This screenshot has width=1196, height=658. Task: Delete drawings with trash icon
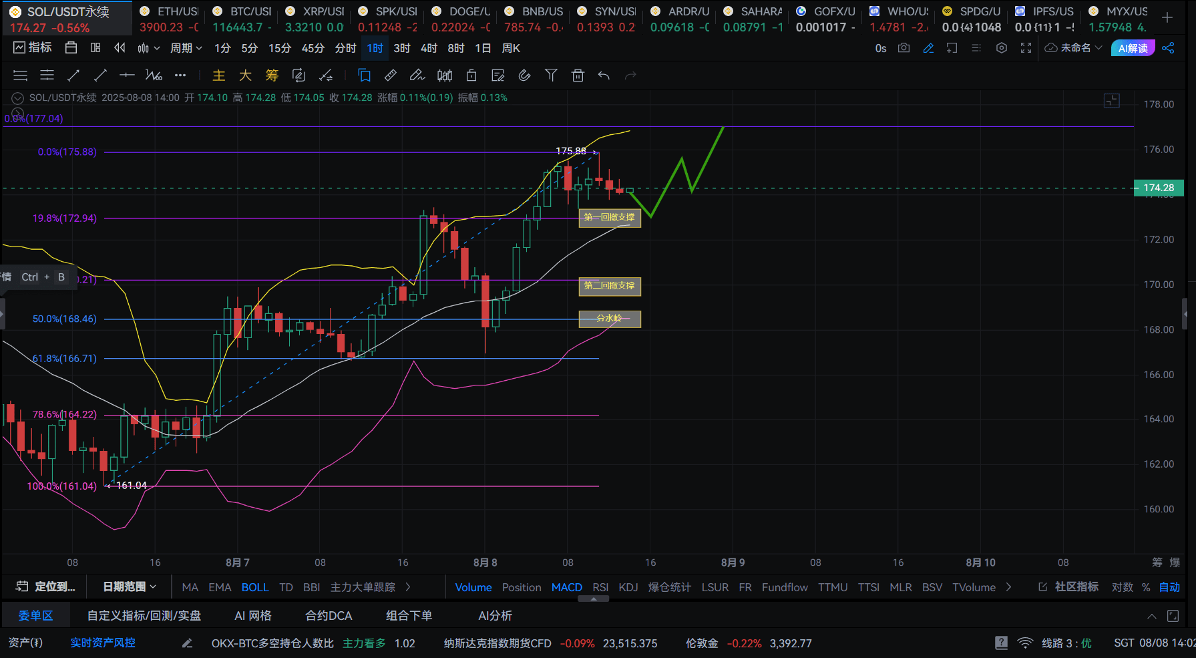(578, 75)
